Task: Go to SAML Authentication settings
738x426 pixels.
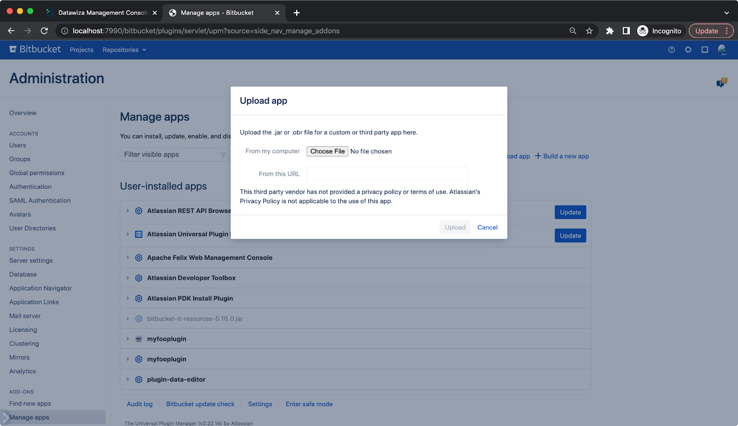Action: coord(40,201)
